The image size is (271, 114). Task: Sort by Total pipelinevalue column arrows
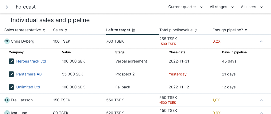[196, 30]
